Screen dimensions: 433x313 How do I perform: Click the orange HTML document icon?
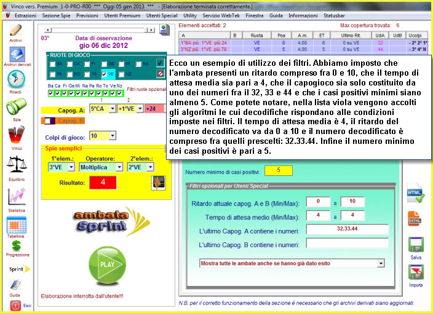pos(415,218)
